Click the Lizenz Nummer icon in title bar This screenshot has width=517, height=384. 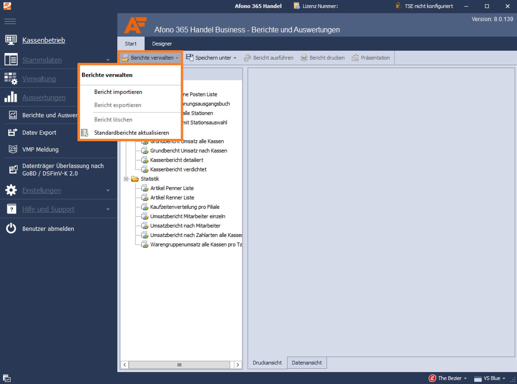(297, 6)
